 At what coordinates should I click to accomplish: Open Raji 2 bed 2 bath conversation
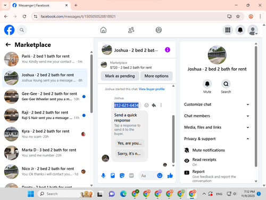tap(45, 115)
